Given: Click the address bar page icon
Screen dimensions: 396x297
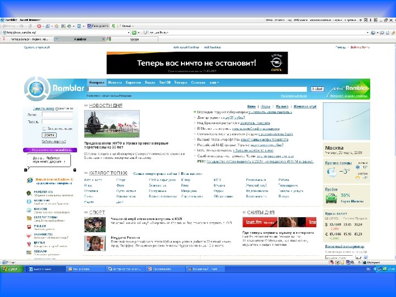Looking at the screenshot, I should pos(4,32).
